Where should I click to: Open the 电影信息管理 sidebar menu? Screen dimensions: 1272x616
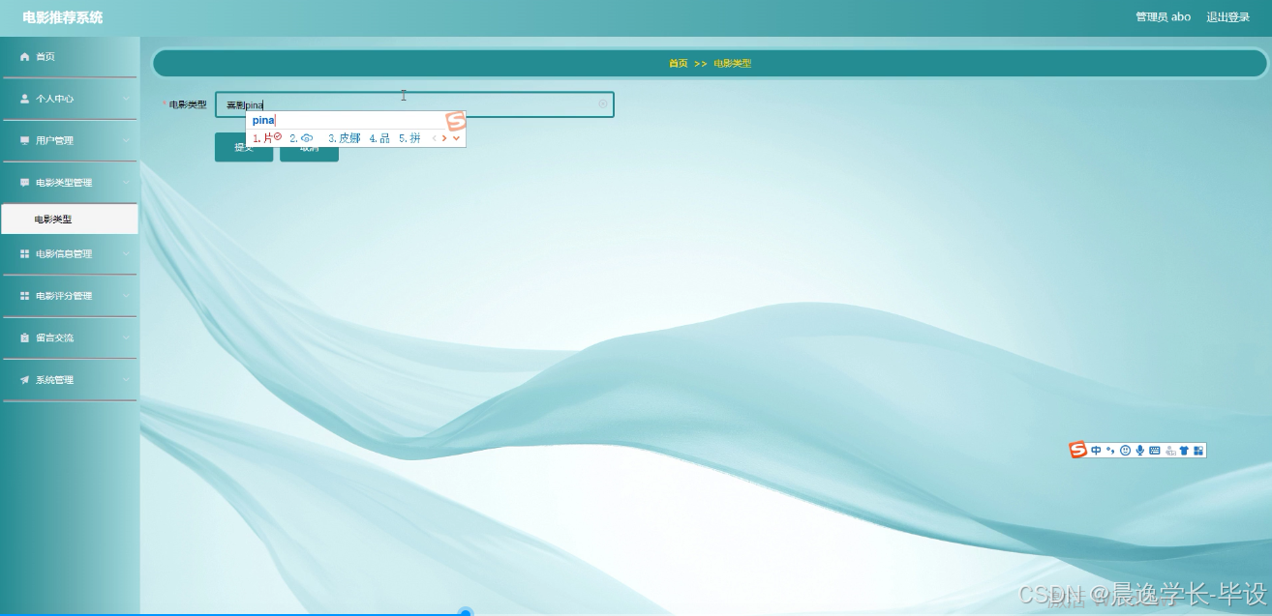point(69,254)
